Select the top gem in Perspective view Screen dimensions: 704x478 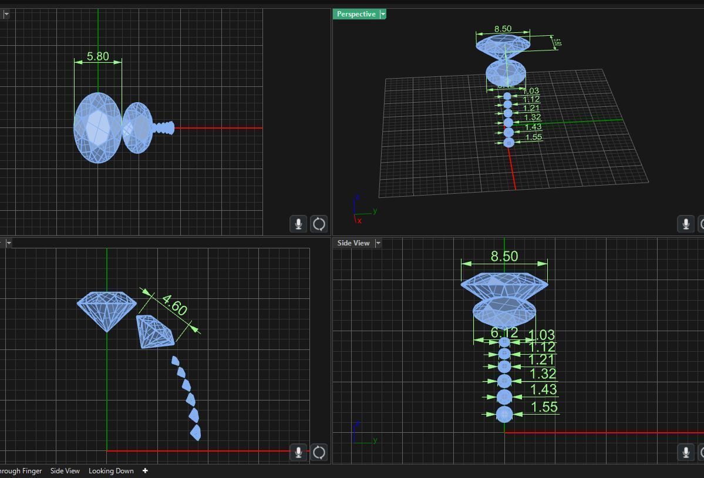[503, 46]
